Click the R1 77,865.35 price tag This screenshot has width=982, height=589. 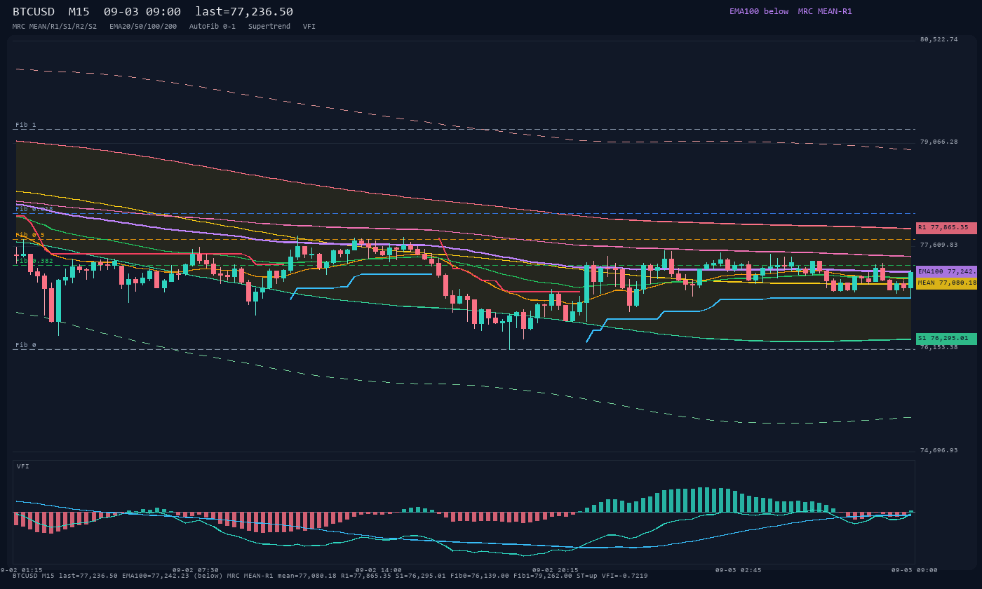pos(946,228)
